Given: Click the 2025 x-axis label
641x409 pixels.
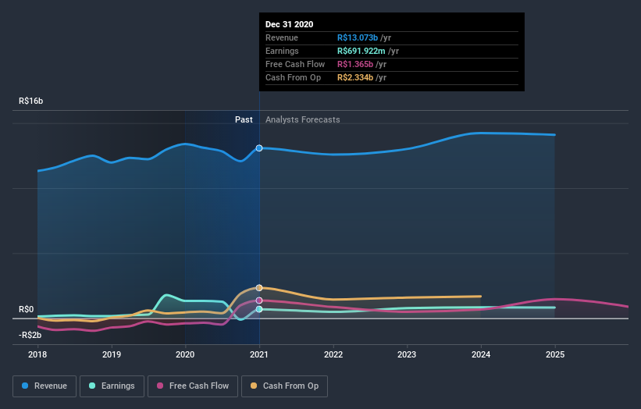Looking at the screenshot, I should (x=555, y=354).
